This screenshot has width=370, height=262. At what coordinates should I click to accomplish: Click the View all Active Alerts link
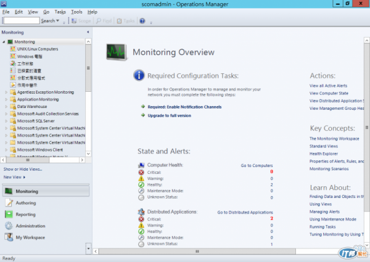click(x=328, y=86)
